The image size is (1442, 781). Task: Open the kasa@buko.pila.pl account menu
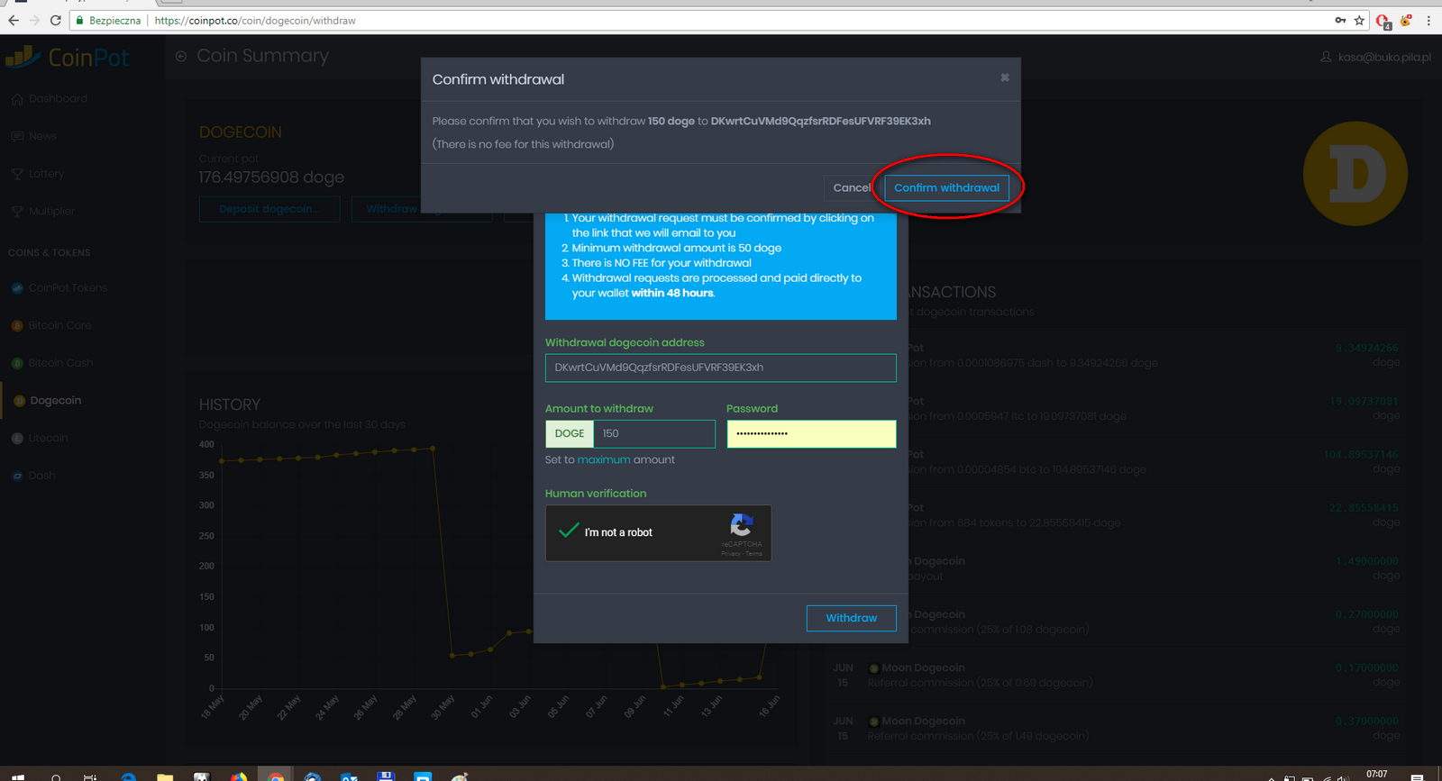coord(1375,57)
